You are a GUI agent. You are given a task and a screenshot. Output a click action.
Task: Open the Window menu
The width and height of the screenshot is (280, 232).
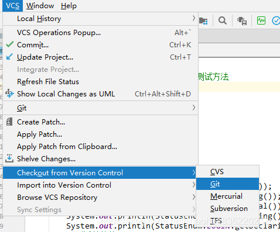(40, 6)
